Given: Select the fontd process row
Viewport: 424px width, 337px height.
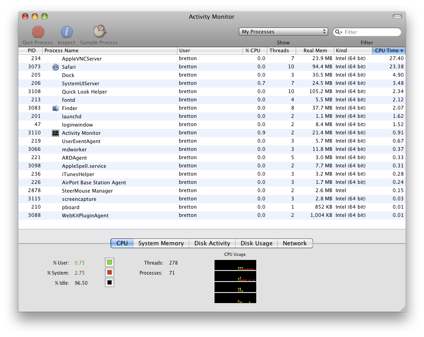Looking at the screenshot, I should 212,100.
